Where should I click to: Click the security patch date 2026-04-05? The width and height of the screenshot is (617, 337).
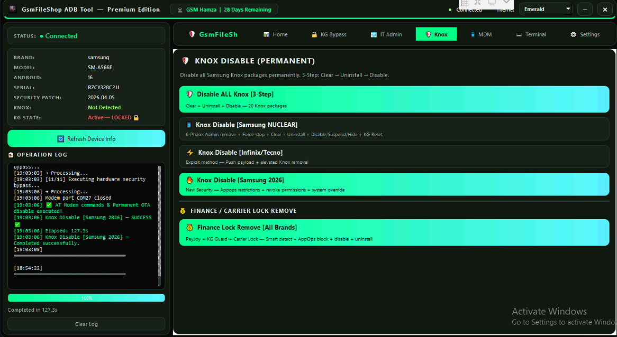pos(101,97)
